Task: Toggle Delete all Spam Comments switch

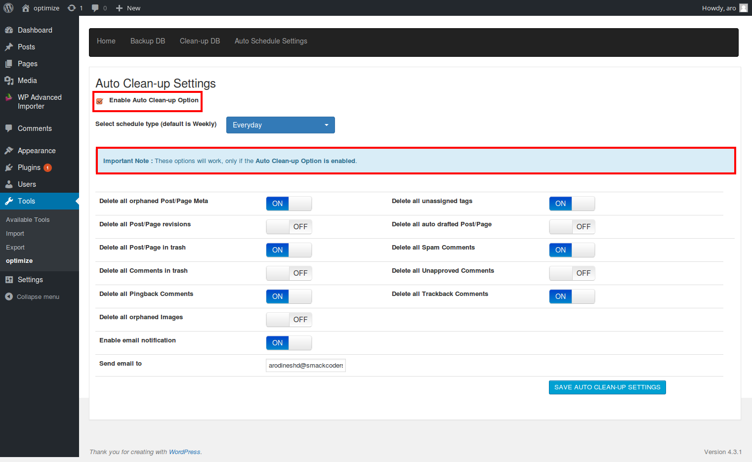Action: (572, 250)
